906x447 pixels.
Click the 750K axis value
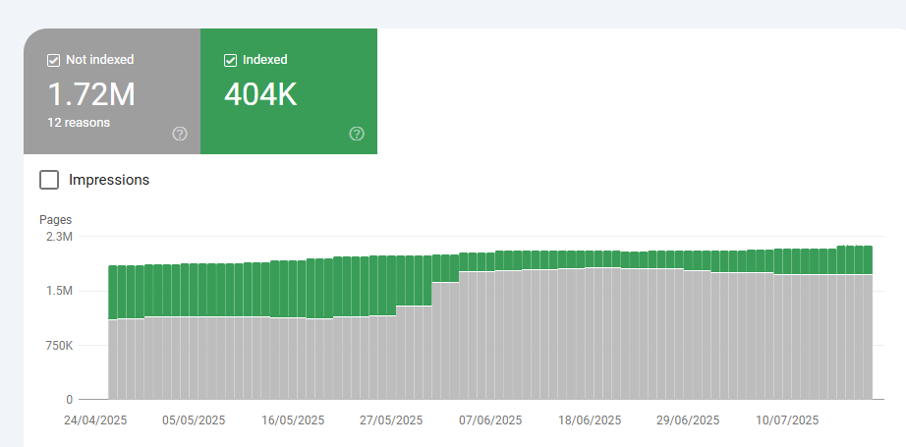tap(59, 346)
